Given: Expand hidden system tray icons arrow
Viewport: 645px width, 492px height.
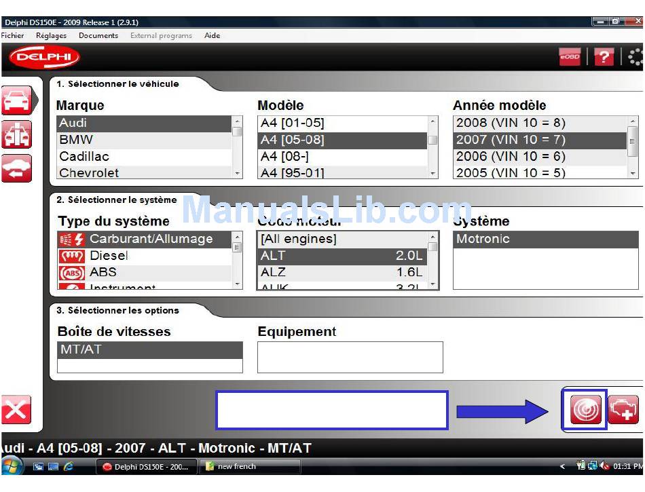Looking at the screenshot, I should pyautogui.click(x=562, y=466).
